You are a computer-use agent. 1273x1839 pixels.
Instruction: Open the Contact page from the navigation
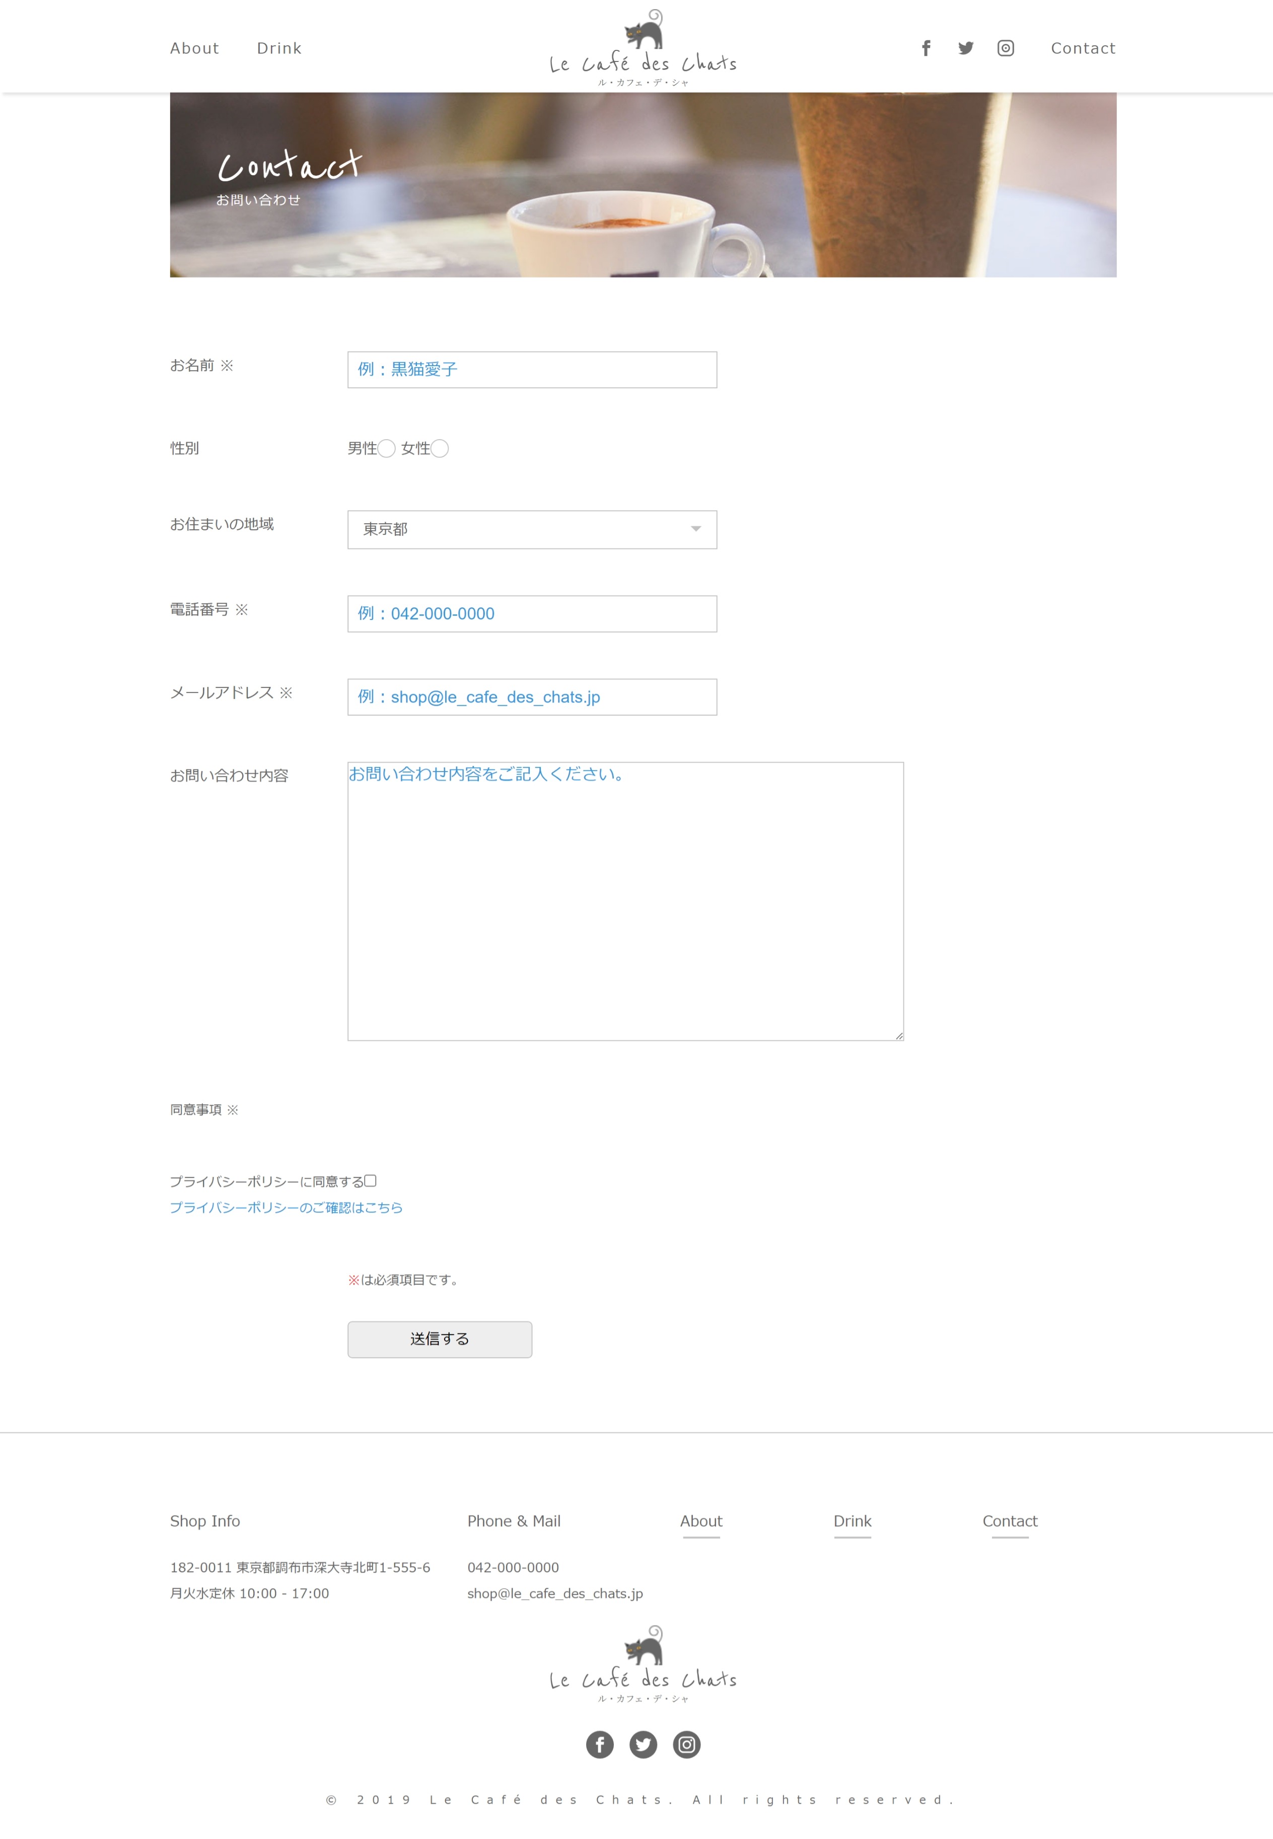1083,48
